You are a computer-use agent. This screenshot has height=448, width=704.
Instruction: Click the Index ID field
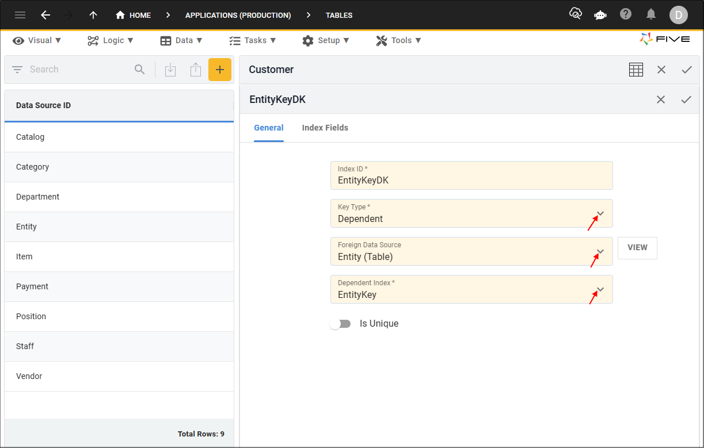[471, 175]
